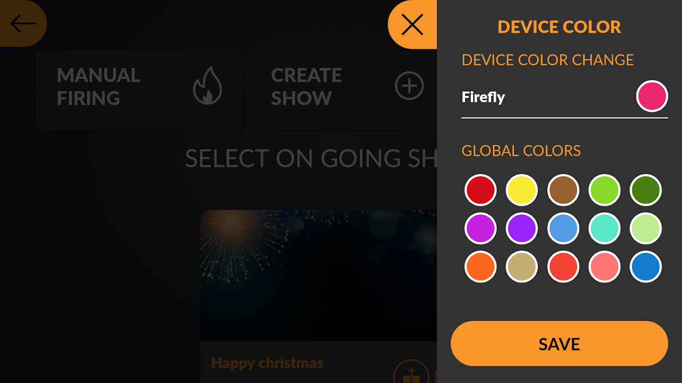Choose the orange color swatch
Screen dimensions: 682x383
(481, 267)
